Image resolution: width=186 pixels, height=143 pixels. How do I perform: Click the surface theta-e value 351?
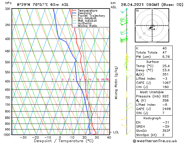click(165, 74)
